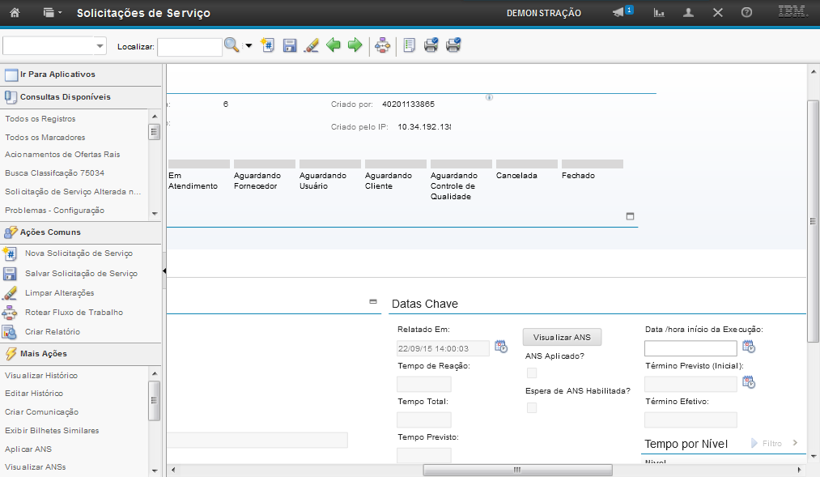Click the Visualizar ANS button
Viewport: 820px width, 477px height.
point(562,337)
